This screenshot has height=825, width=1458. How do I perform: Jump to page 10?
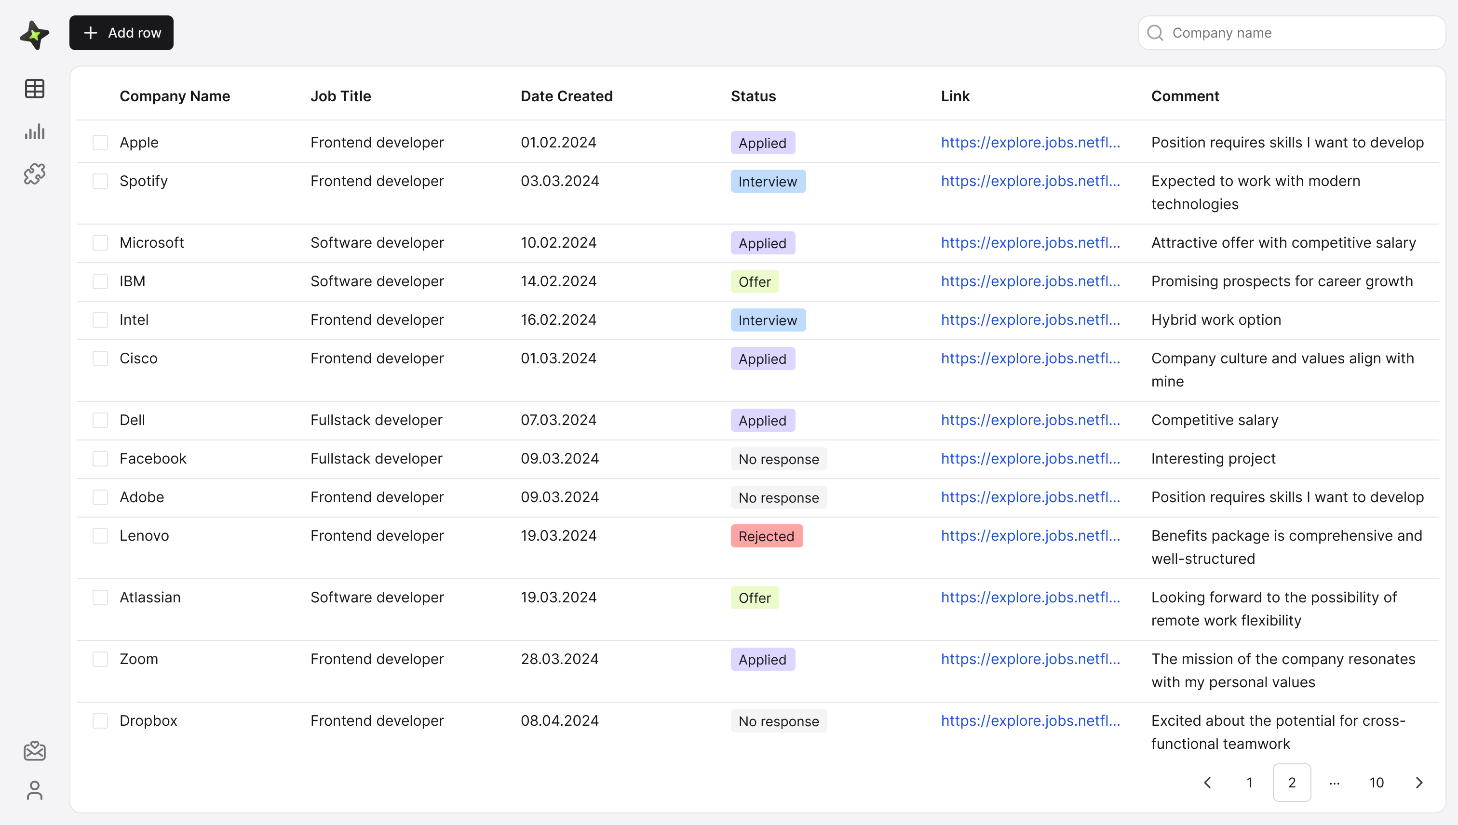(x=1377, y=783)
